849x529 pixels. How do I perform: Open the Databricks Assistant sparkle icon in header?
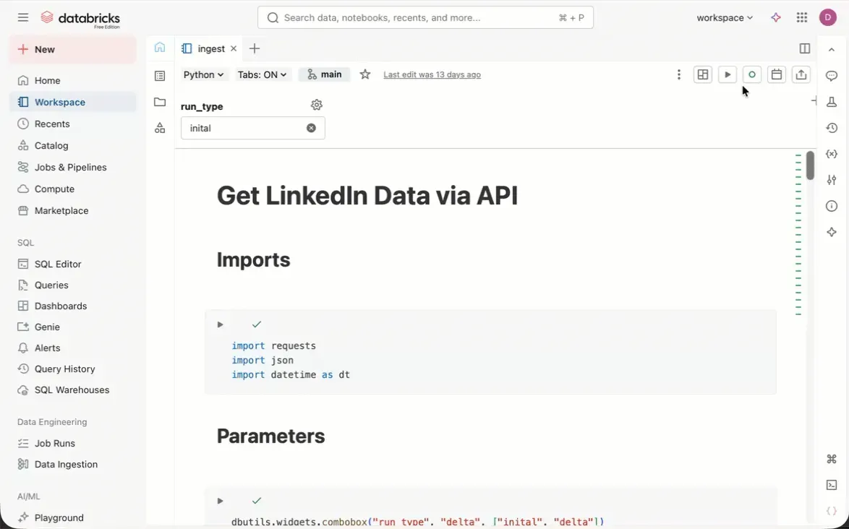(776, 18)
